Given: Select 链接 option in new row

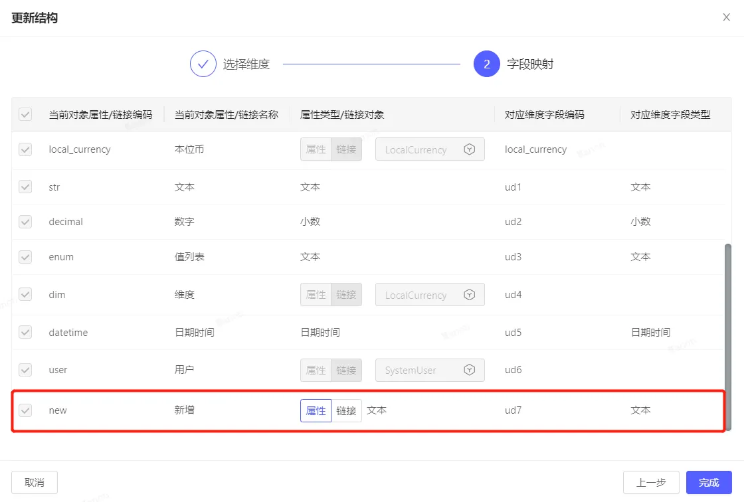Looking at the screenshot, I should click(346, 410).
